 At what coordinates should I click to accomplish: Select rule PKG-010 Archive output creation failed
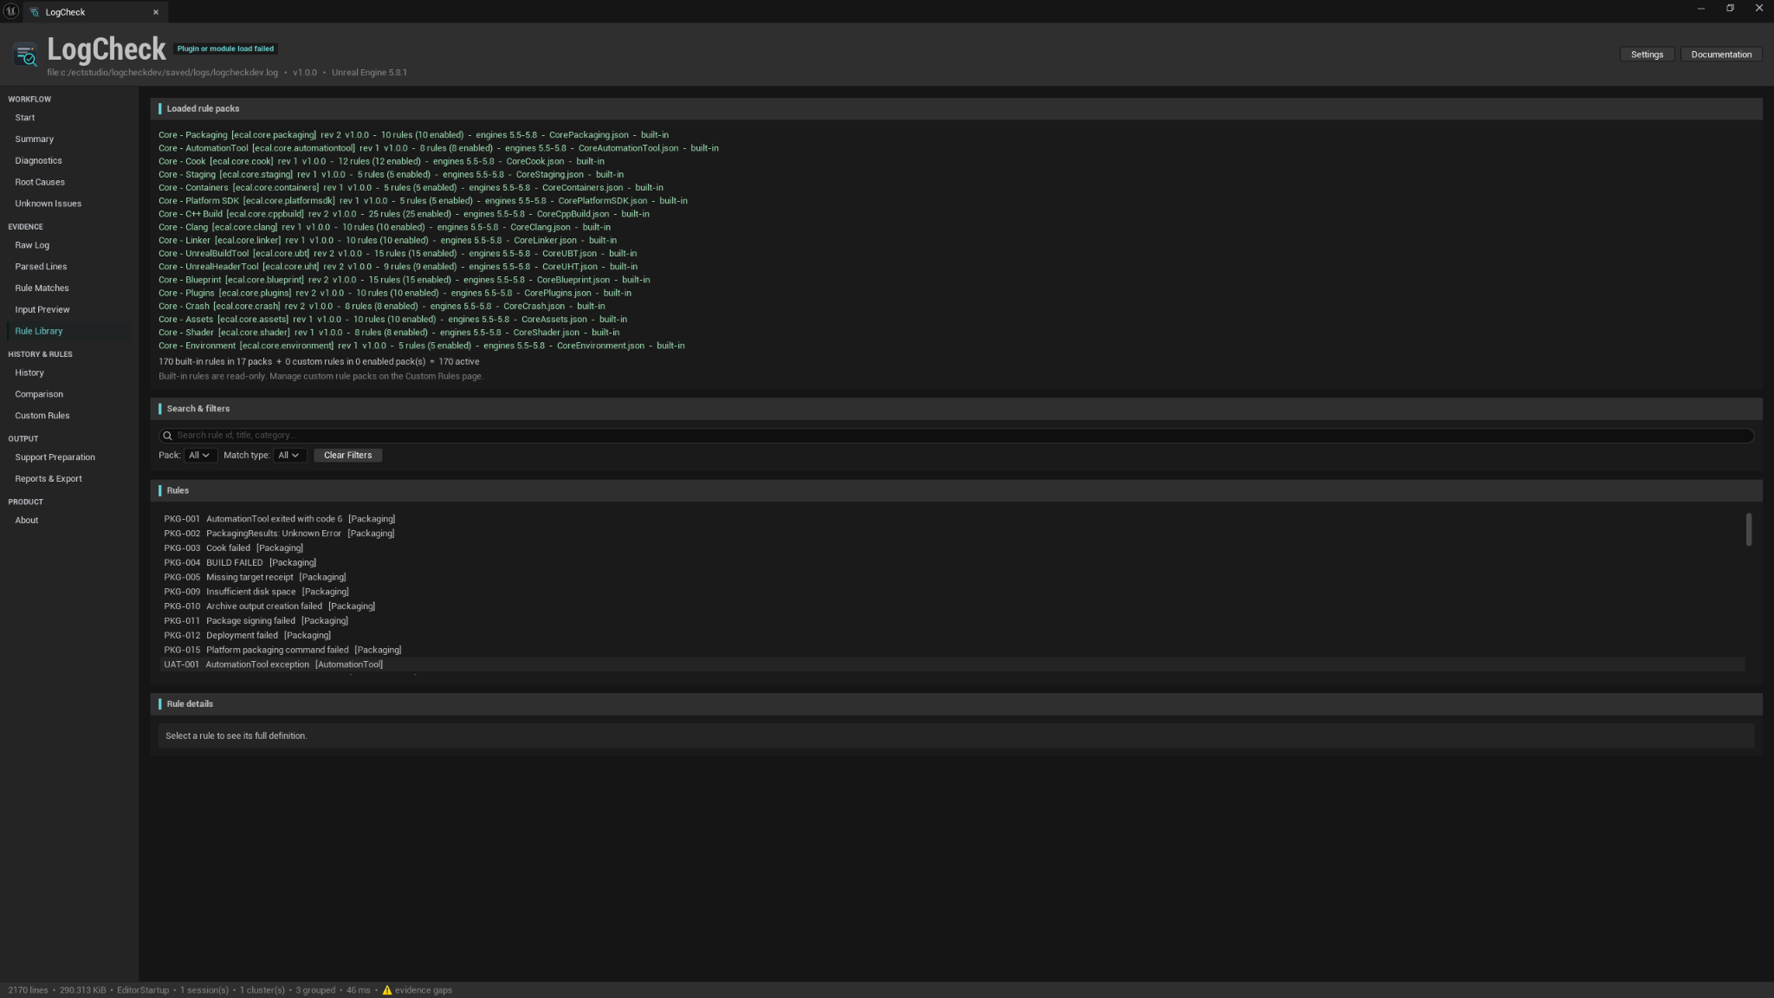[x=952, y=606]
